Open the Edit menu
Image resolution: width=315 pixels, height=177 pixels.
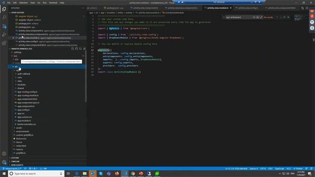(x=15, y=2)
